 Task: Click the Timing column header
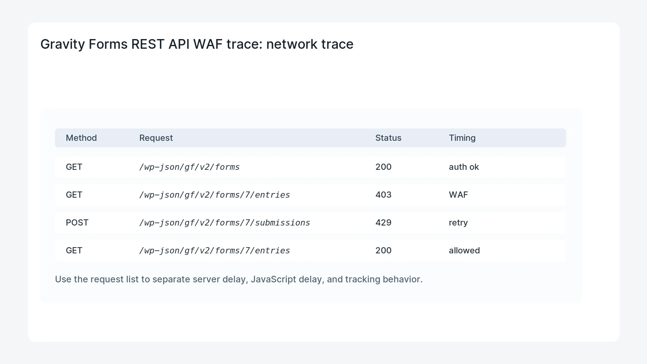462,138
